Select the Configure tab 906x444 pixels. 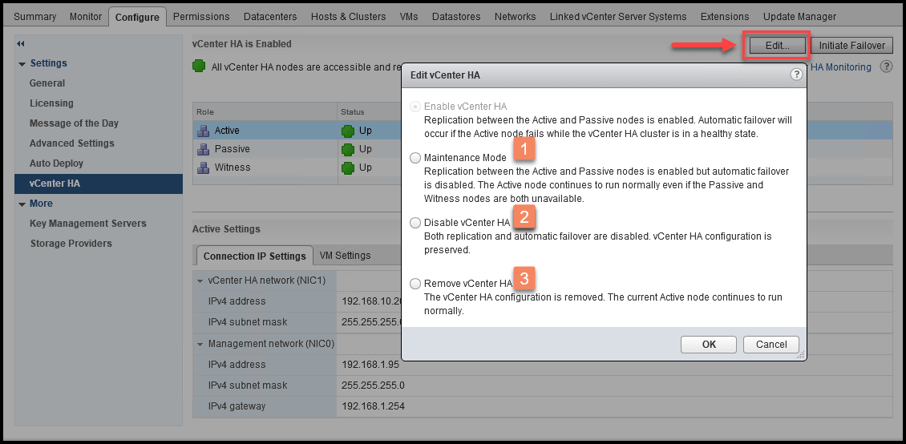[138, 17]
